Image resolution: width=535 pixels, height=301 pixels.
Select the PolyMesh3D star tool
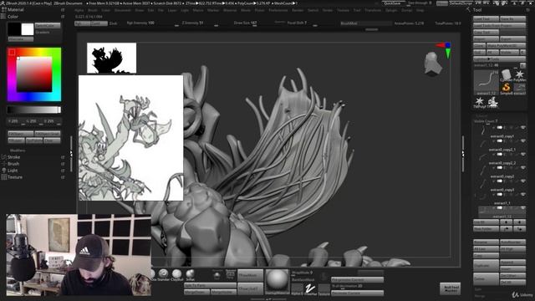(x=519, y=74)
